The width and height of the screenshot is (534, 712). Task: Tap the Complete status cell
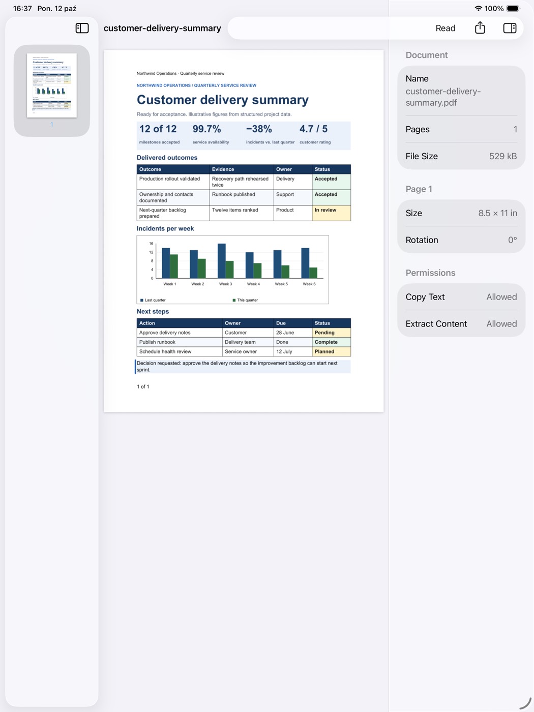pyautogui.click(x=331, y=342)
